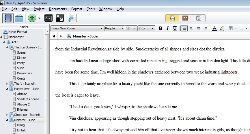Open the Format menu
Screen dimensions: 250x134
click(x=77, y=9)
